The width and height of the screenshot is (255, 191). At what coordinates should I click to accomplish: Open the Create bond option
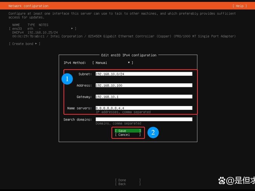tap(25, 44)
